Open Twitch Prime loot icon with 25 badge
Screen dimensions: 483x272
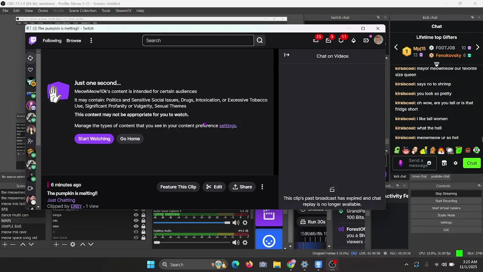click(316, 40)
